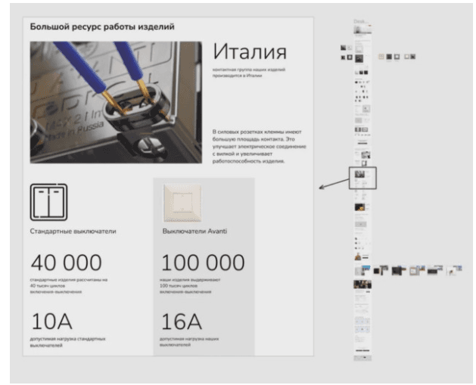Select caption "допустимая нагрузка стандартных выключателей"

click(x=67, y=342)
